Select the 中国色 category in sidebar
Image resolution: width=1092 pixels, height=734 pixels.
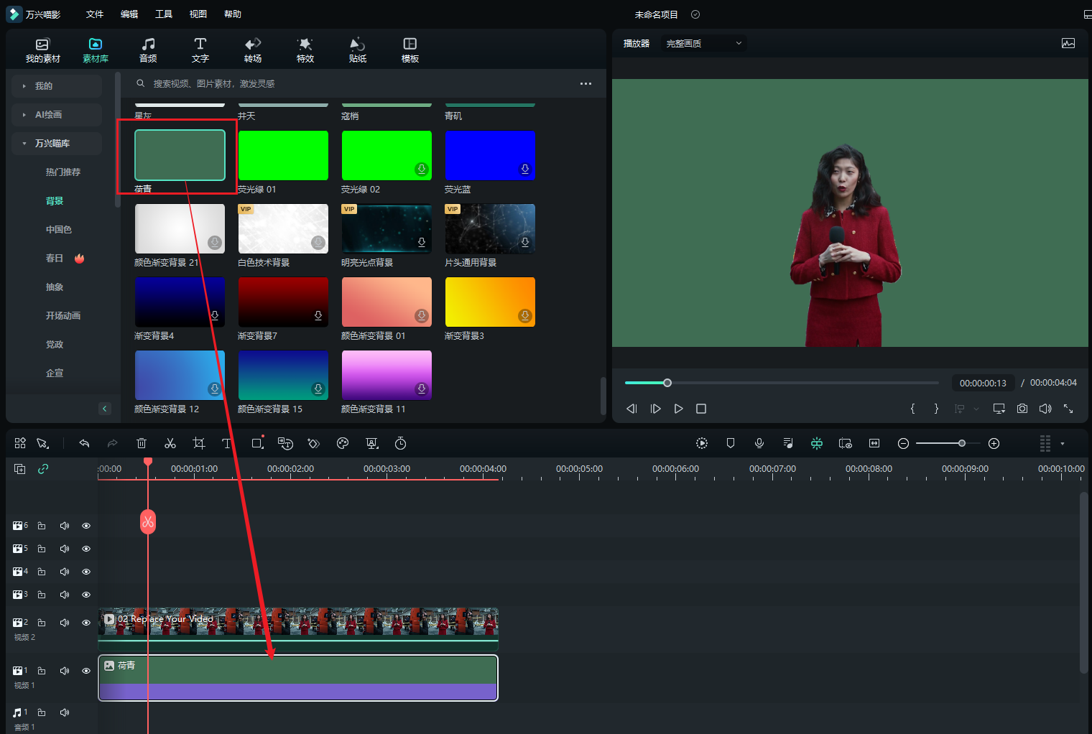[59, 230]
